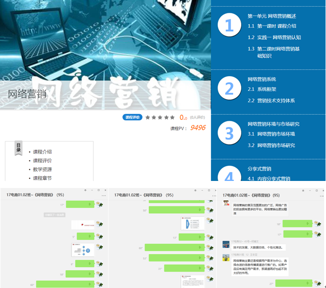Go to 课程介绍 in the directory list
The height and width of the screenshot is (288, 326).
(42, 152)
